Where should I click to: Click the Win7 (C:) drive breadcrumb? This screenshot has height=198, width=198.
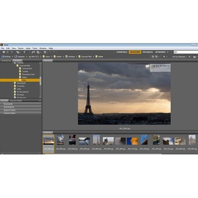34,57
